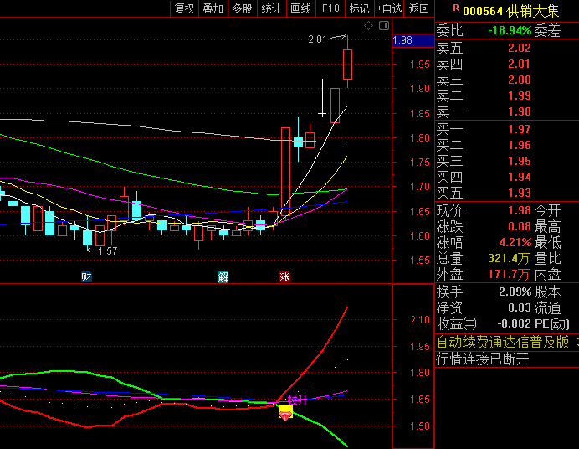Image resolution: width=579 pixels, height=449 pixels.
Task: Click the 自动续费通达信普及版 notice text
Action: coord(503,342)
